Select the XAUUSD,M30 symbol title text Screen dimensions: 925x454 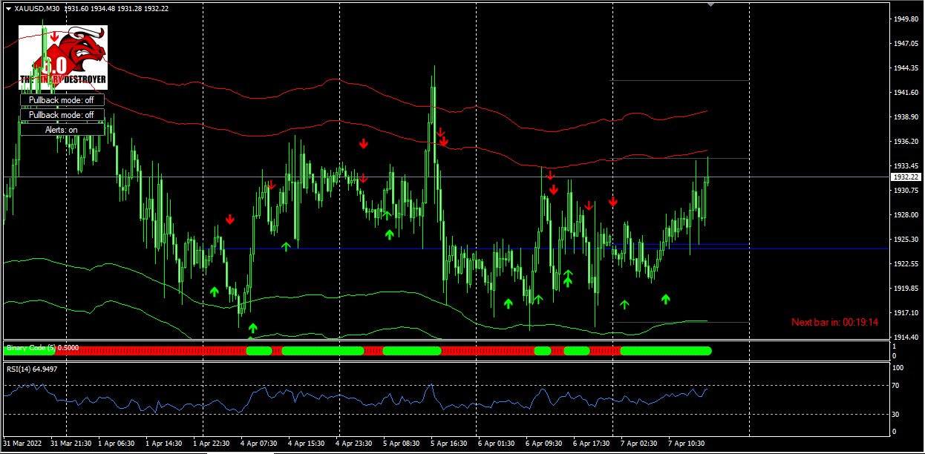point(38,8)
